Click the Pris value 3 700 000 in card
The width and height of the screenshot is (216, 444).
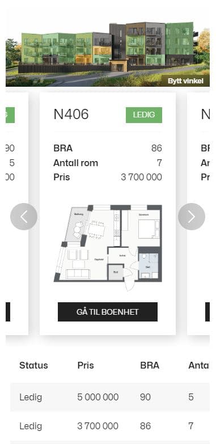(141, 177)
